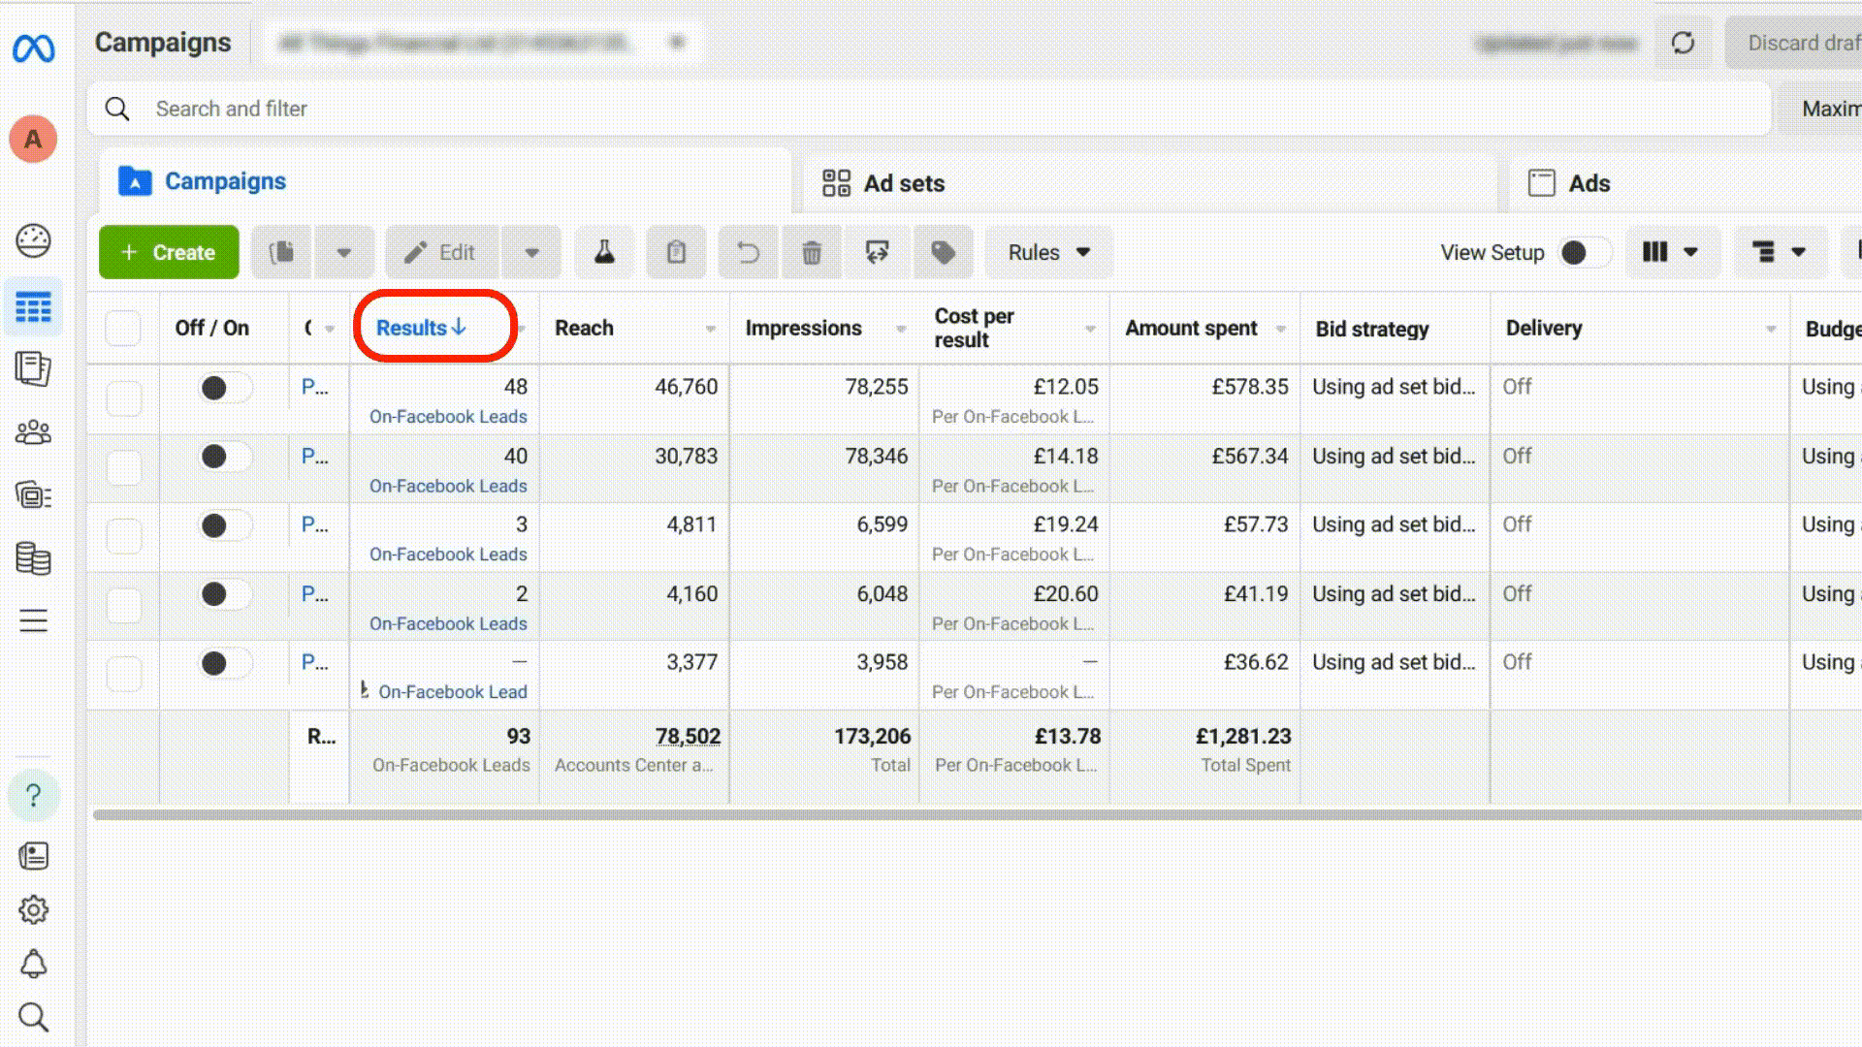Expand the Rules dropdown
This screenshot has height=1047, width=1862.
(1048, 253)
